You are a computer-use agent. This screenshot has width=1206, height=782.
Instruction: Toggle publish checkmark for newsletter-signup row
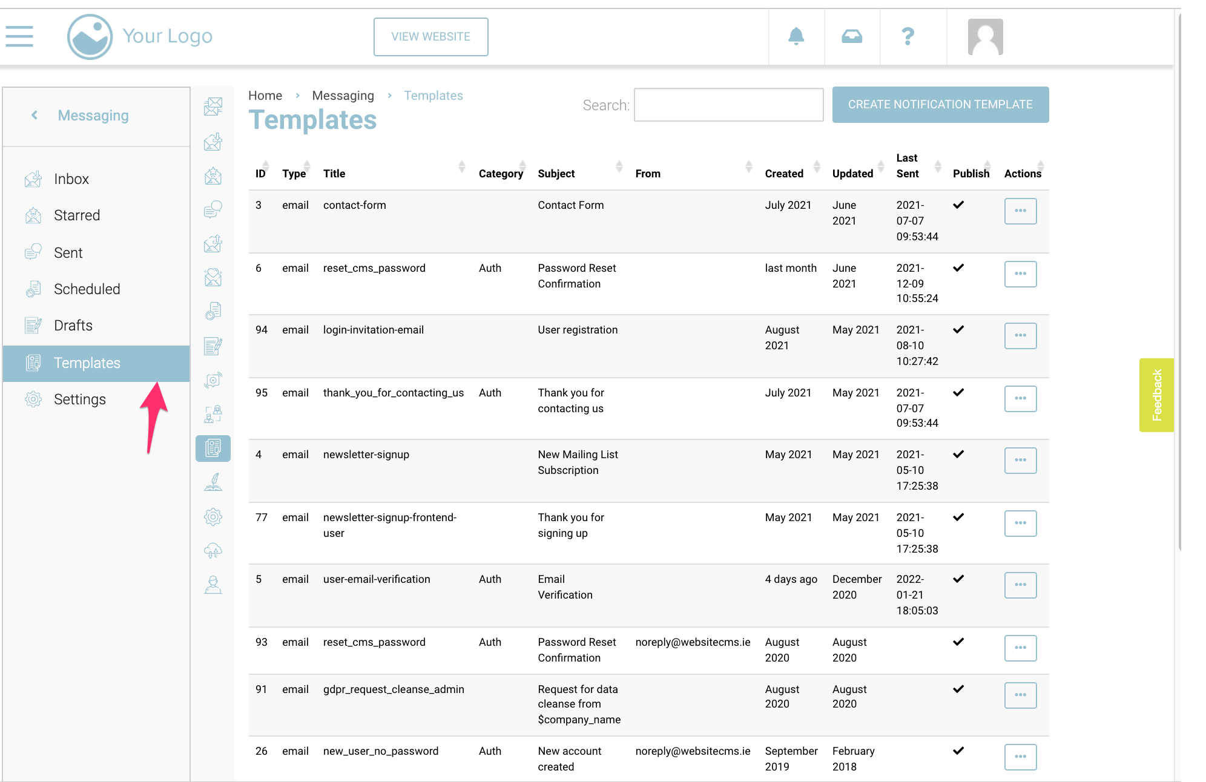pos(958,454)
